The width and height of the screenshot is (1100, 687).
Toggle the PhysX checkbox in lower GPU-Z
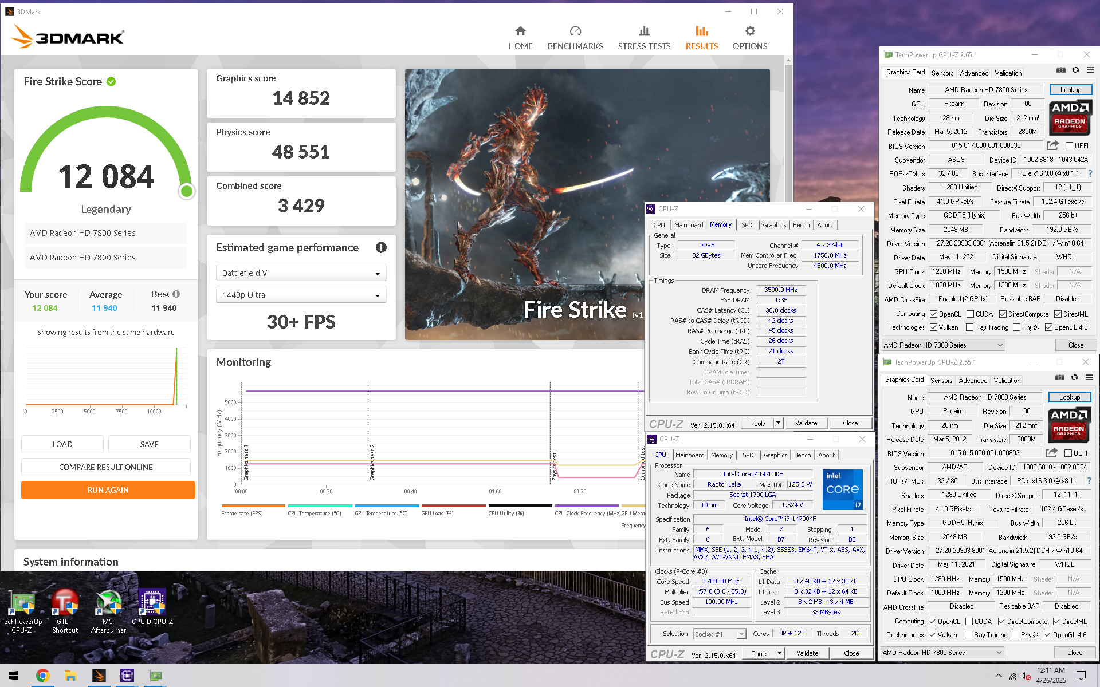[1016, 635]
